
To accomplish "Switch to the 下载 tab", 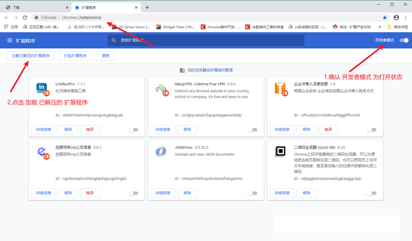I will (36, 8).
